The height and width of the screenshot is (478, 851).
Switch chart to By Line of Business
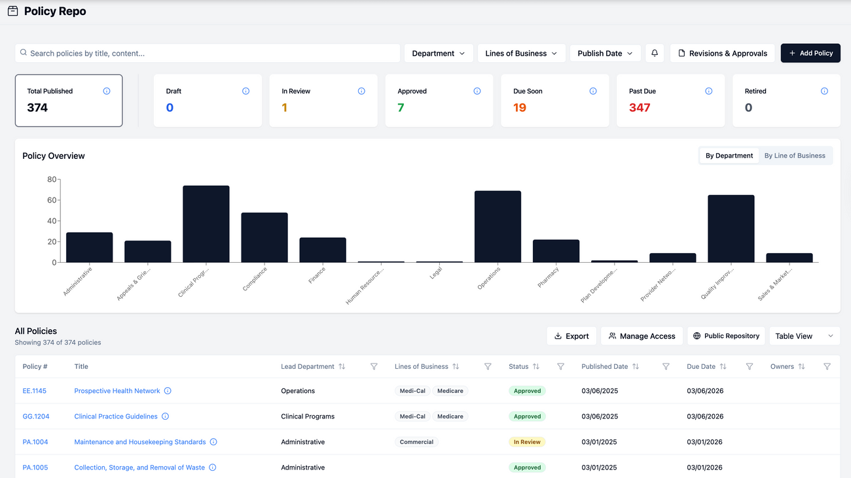point(795,155)
